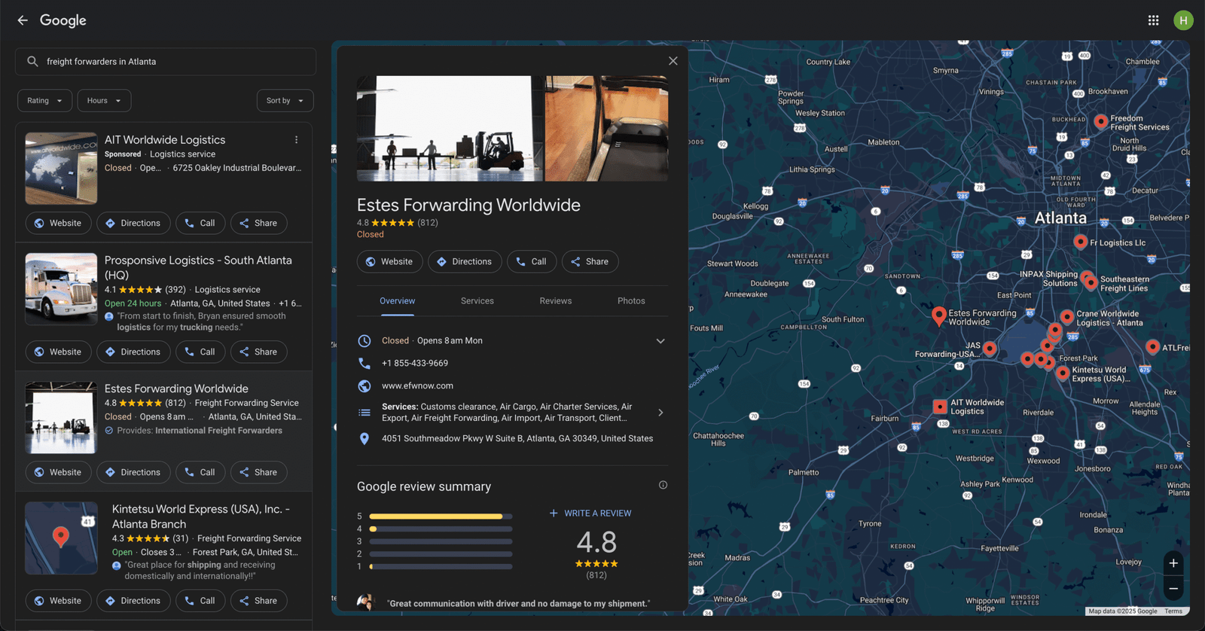The width and height of the screenshot is (1205, 631).
Task: Open the Sort by dropdown
Action: (285, 101)
